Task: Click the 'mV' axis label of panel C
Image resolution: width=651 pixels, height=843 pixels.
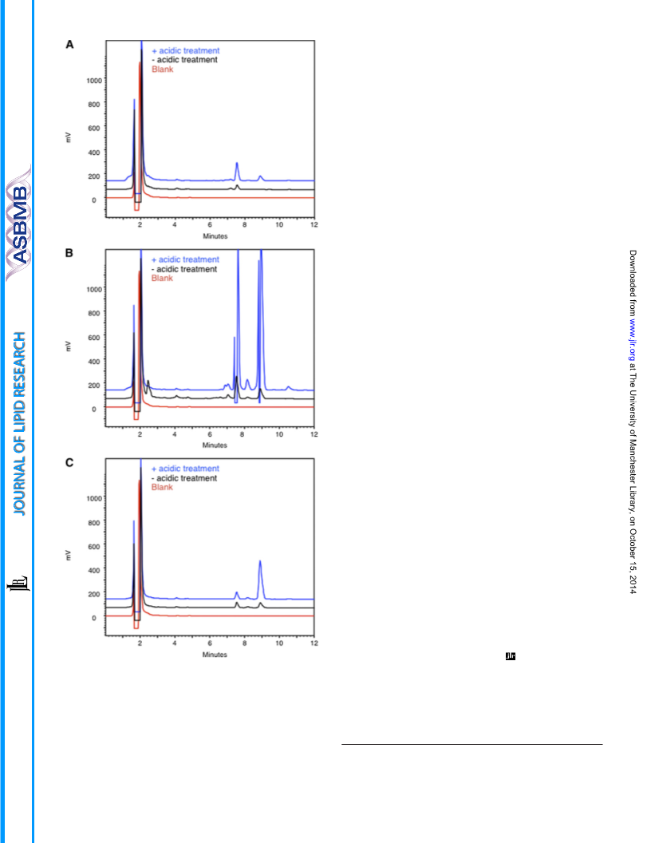Action: tap(69, 556)
